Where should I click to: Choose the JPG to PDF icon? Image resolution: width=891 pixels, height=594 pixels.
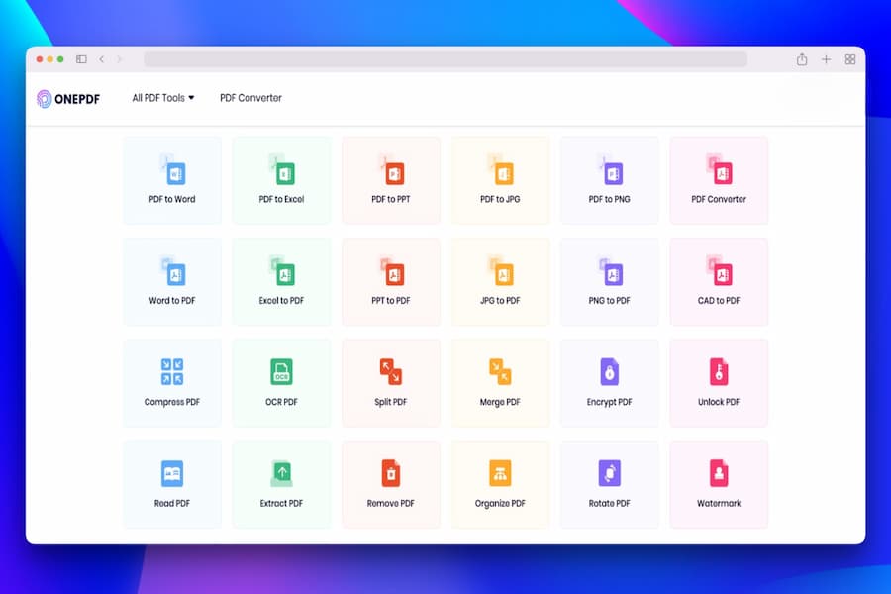pos(501,270)
